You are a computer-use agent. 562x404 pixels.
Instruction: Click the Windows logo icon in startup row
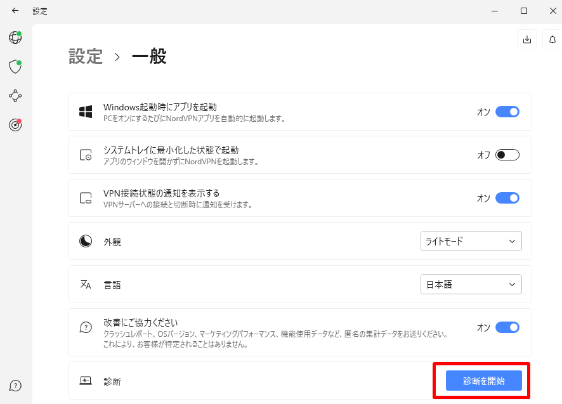[86, 112]
